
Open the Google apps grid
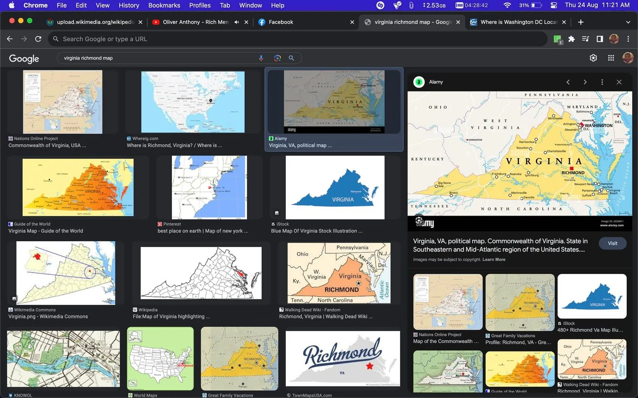point(611,58)
